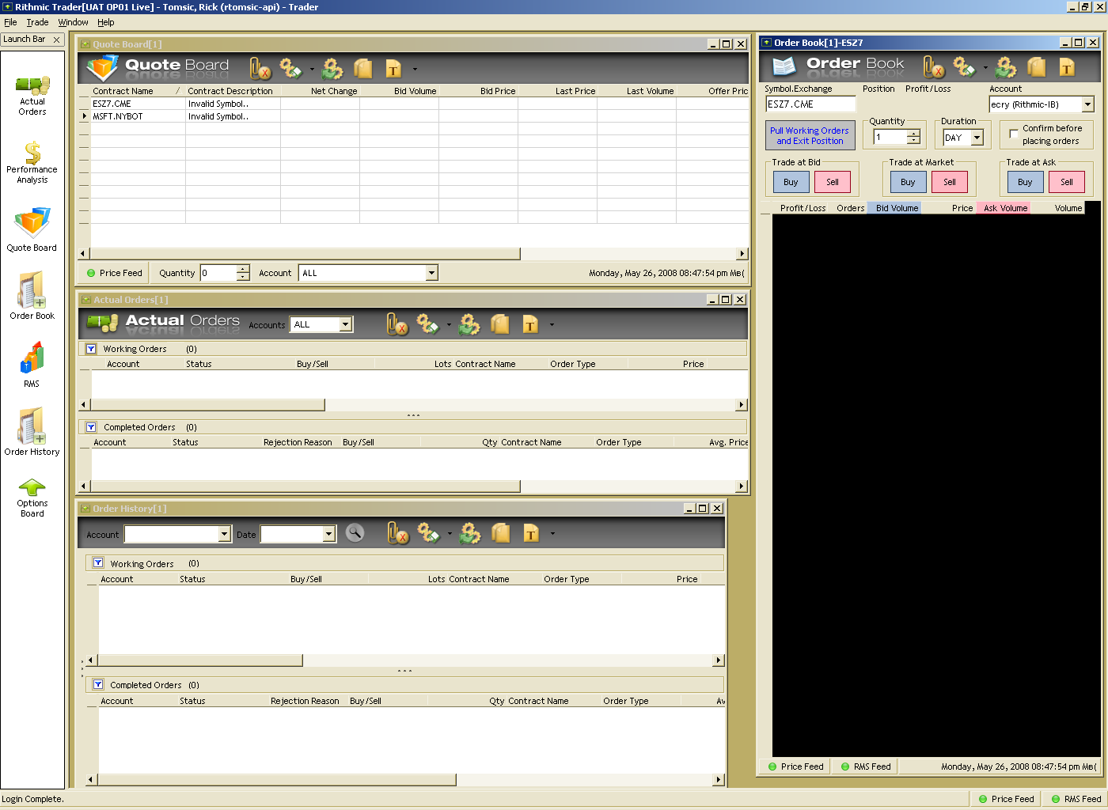Click Sell under Trade at Market
This screenshot has width=1108, height=810.
[950, 182]
